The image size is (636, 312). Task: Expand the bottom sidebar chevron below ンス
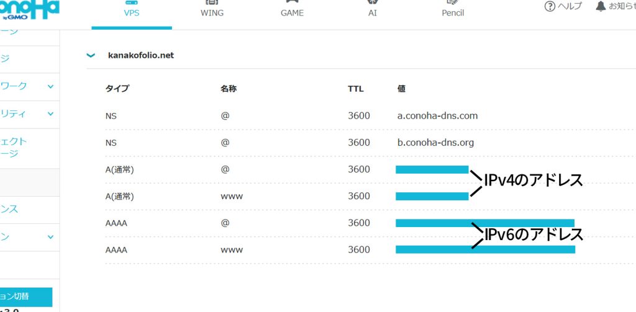click(50, 237)
